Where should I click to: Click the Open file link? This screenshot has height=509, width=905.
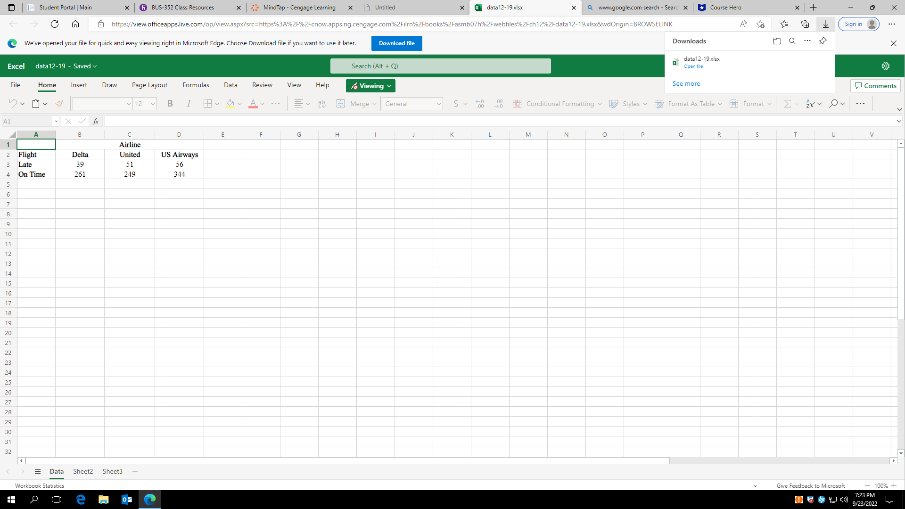pyautogui.click(x=693, y=66)
